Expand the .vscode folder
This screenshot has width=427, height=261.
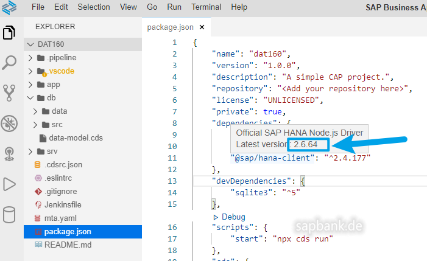click(30, 71)
